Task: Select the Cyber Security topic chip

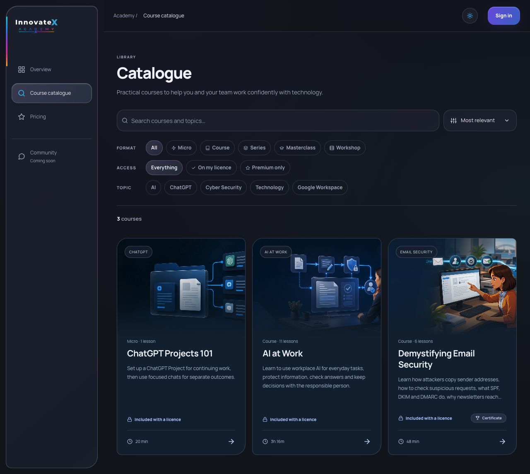Action: [224, 188]
